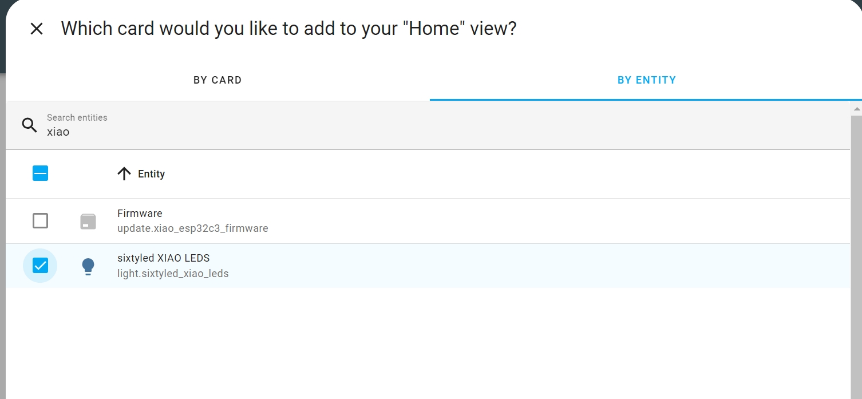Viewport: 862px width, 399px height.
Task: Close the card picker dialog
Action: pos(37,29)
